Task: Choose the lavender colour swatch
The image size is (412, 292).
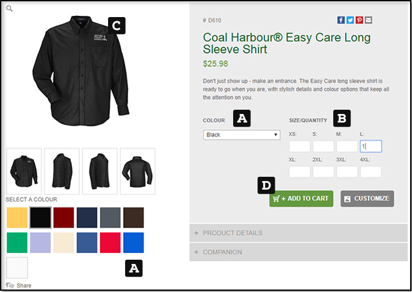Action: [40, 243]
